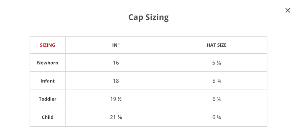The image size is (296, 139).
Task: Click the Newborn hat size 5 ⅛
Action: 216,63
